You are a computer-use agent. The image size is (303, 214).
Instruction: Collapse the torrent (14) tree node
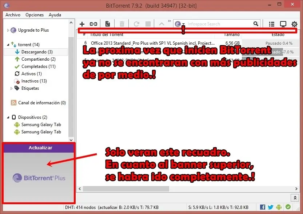8,45
